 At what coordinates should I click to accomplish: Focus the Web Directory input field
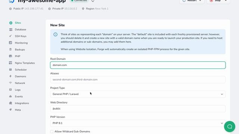pyautogui.click(x=138, y=108)
